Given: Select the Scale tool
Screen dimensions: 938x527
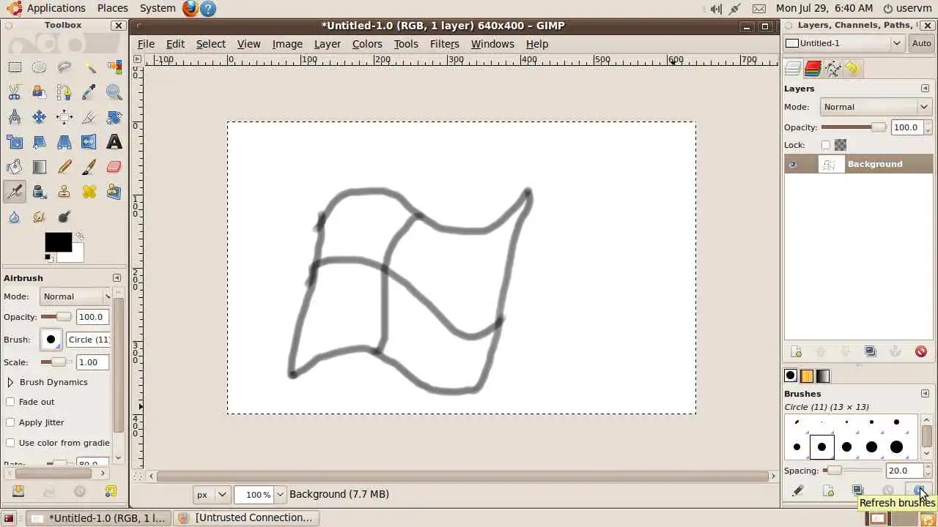Looking at the screenshot, I should coord(15,142).
